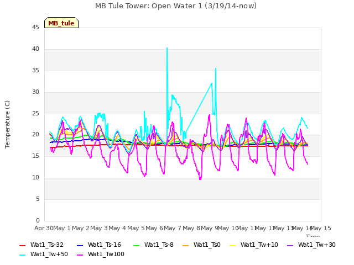
Task: Click red swatch for Wat1_Ts-32
Action: point(23,245)
